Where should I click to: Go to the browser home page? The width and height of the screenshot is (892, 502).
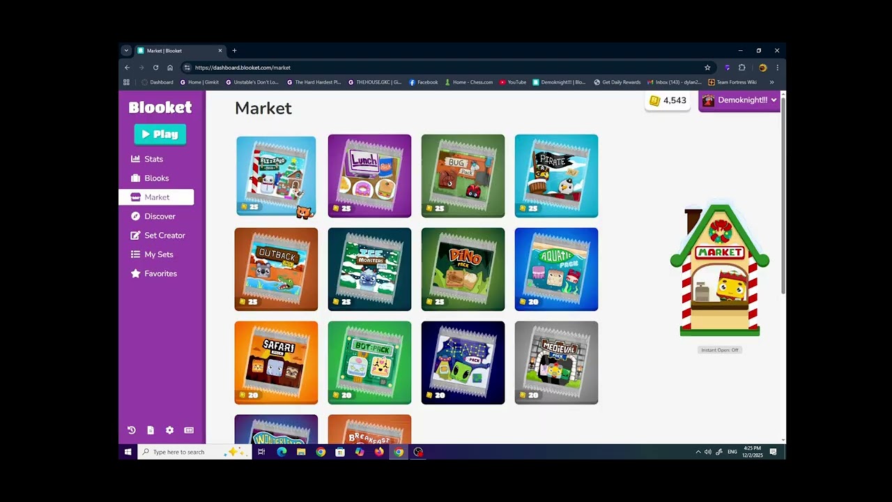pyautogui.click(x=170, y=68)
